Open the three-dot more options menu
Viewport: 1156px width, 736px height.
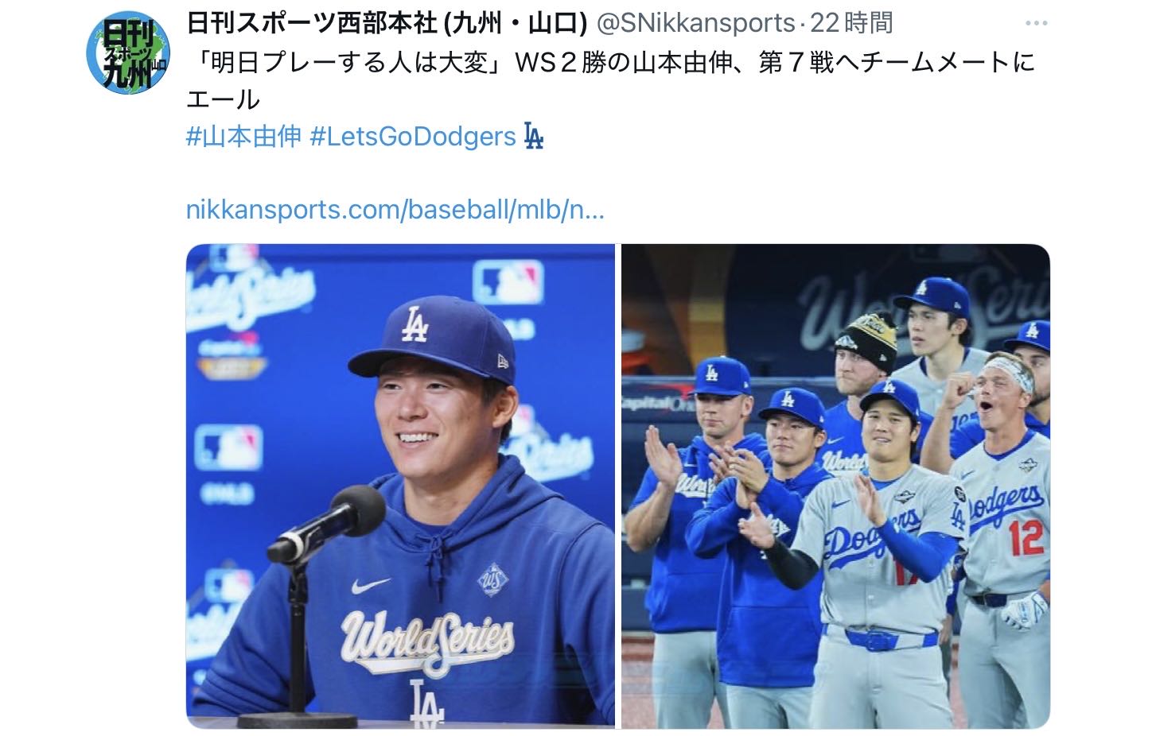tap(1037, 23)
